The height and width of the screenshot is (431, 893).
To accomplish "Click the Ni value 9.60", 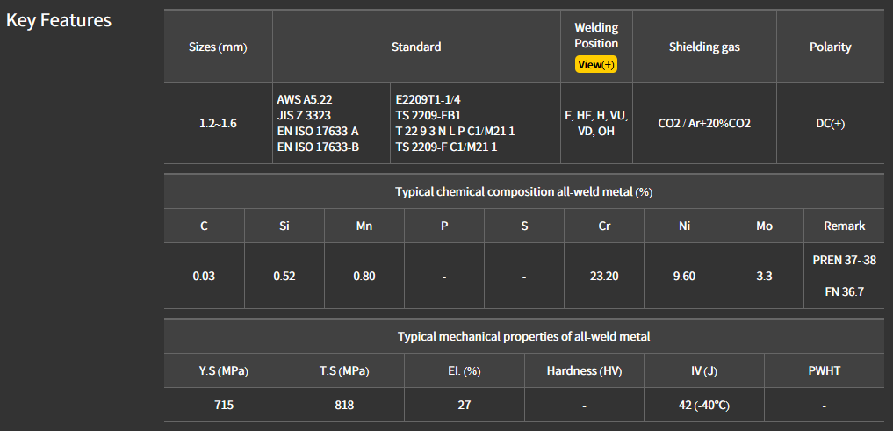I will point(684,276).
